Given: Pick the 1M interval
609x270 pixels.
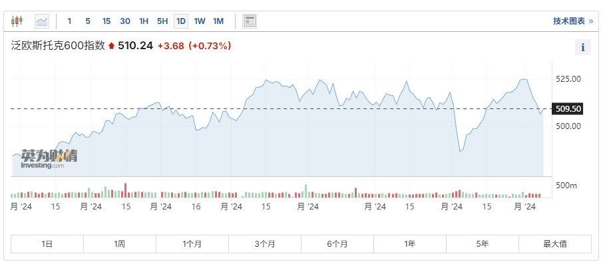Looking at the screenshot, I should tap(218, 21).
